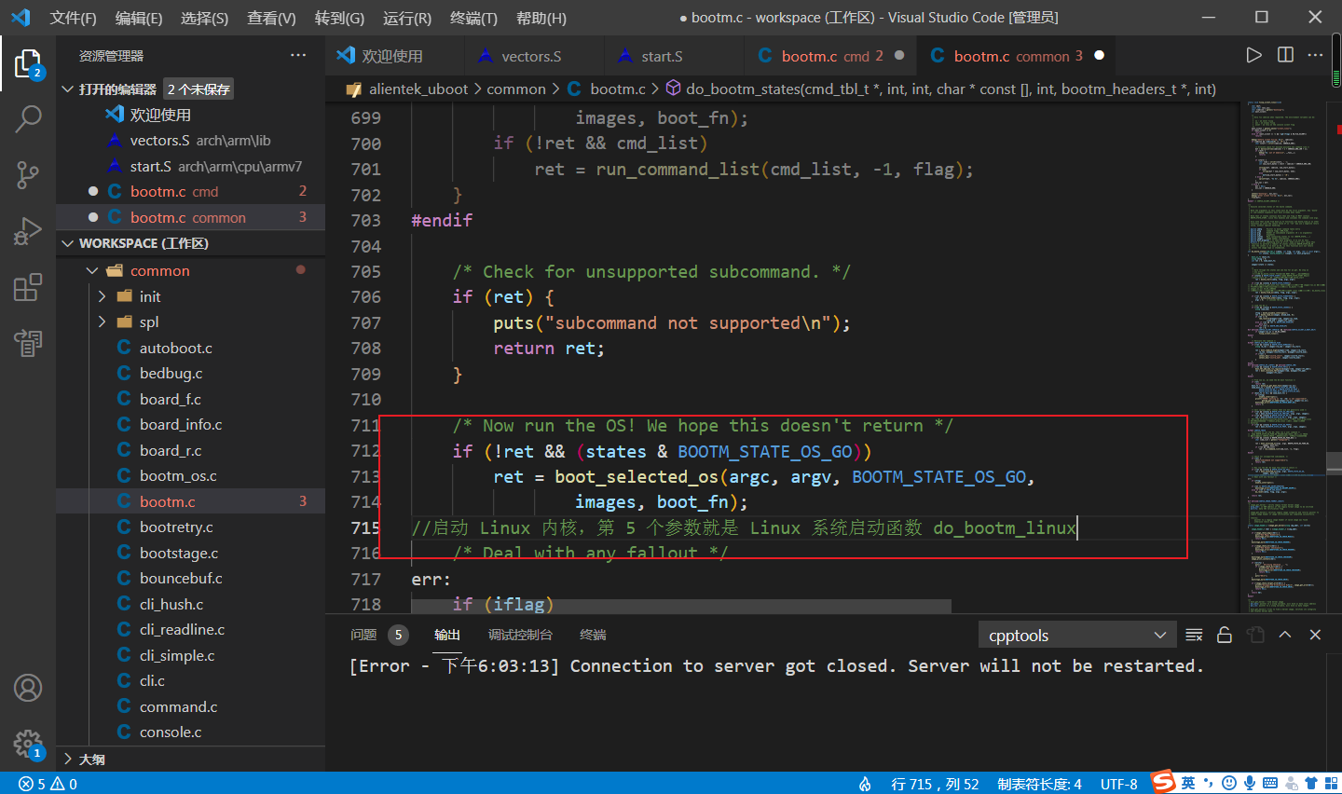Click the editor horizontal scrollbar

pyautogui.click(x=680, y=606)
